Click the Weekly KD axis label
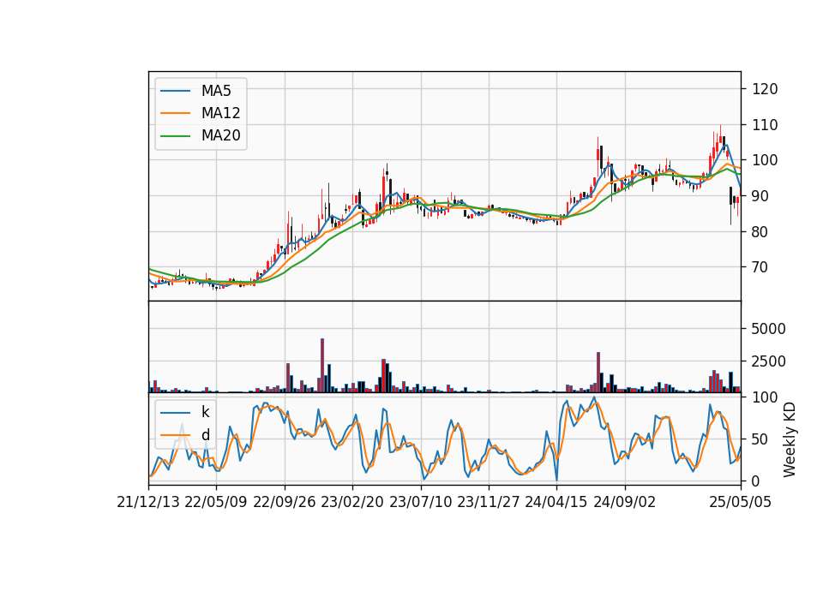This screenshot has height=591, width=823. tap(789, 440)
